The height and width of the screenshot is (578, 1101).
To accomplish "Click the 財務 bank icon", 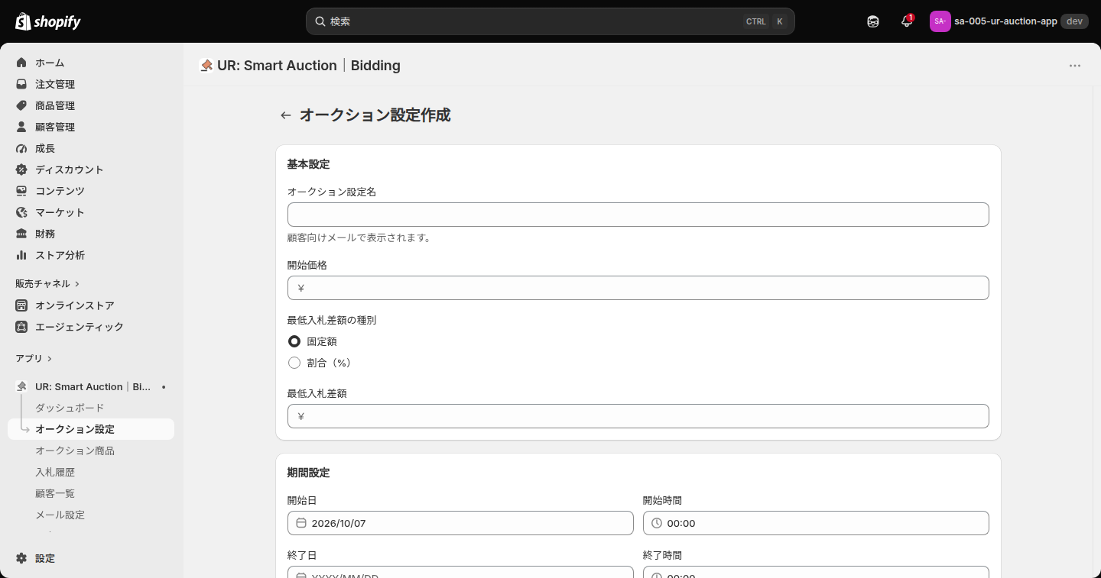I will pyautogui.click(x=21, y=234).
